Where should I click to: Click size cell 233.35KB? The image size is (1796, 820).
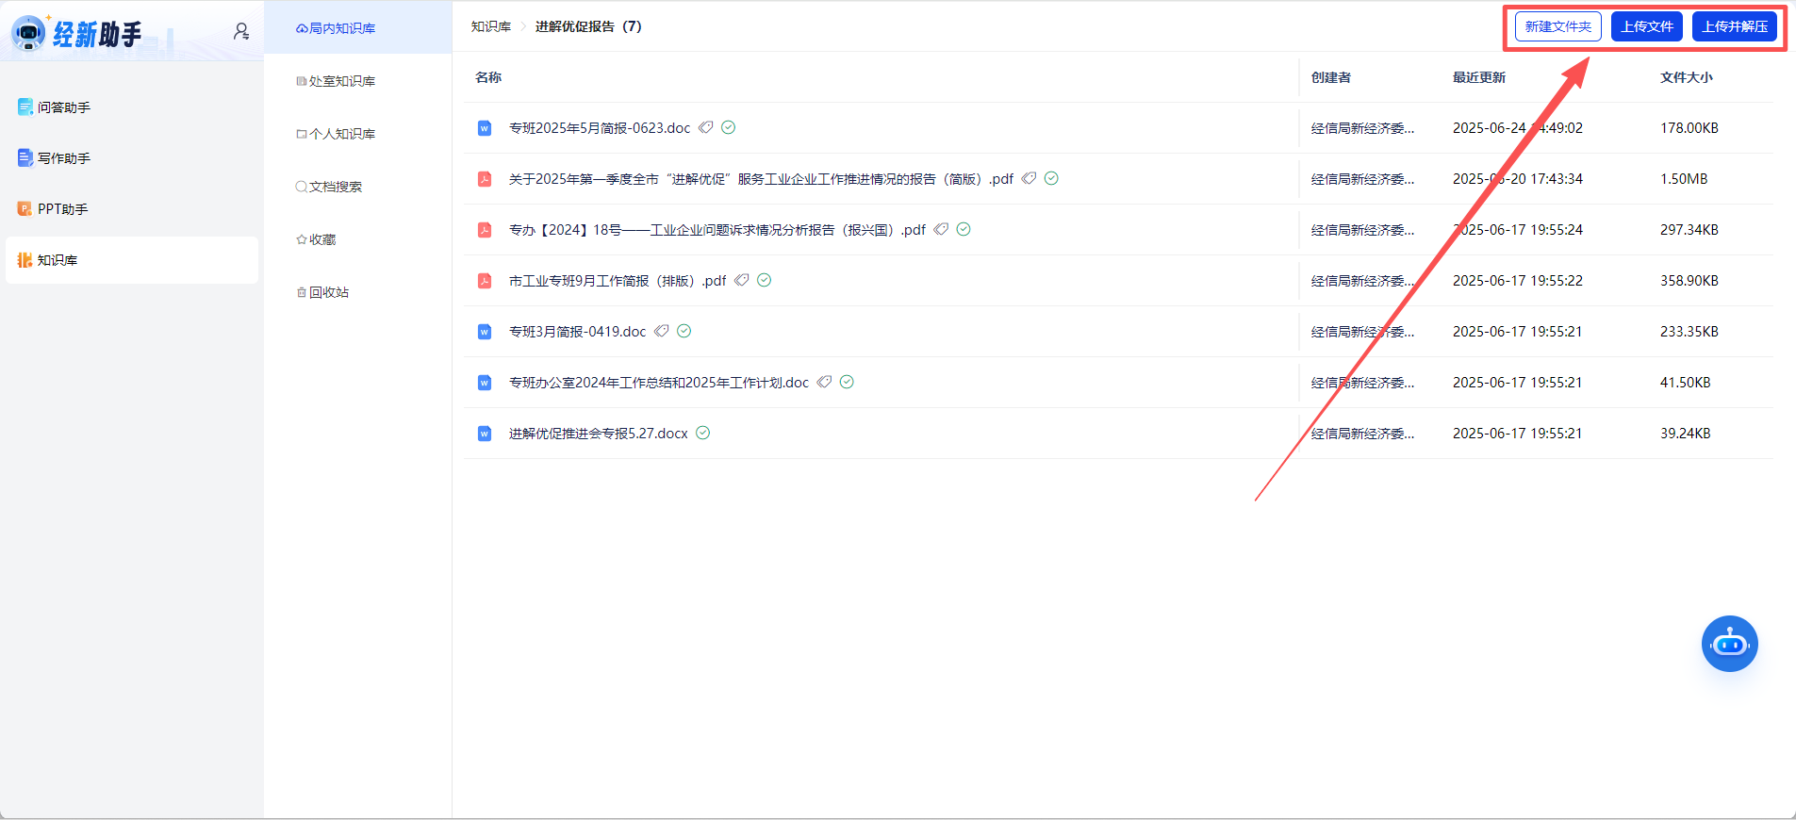coord(1689,332)
